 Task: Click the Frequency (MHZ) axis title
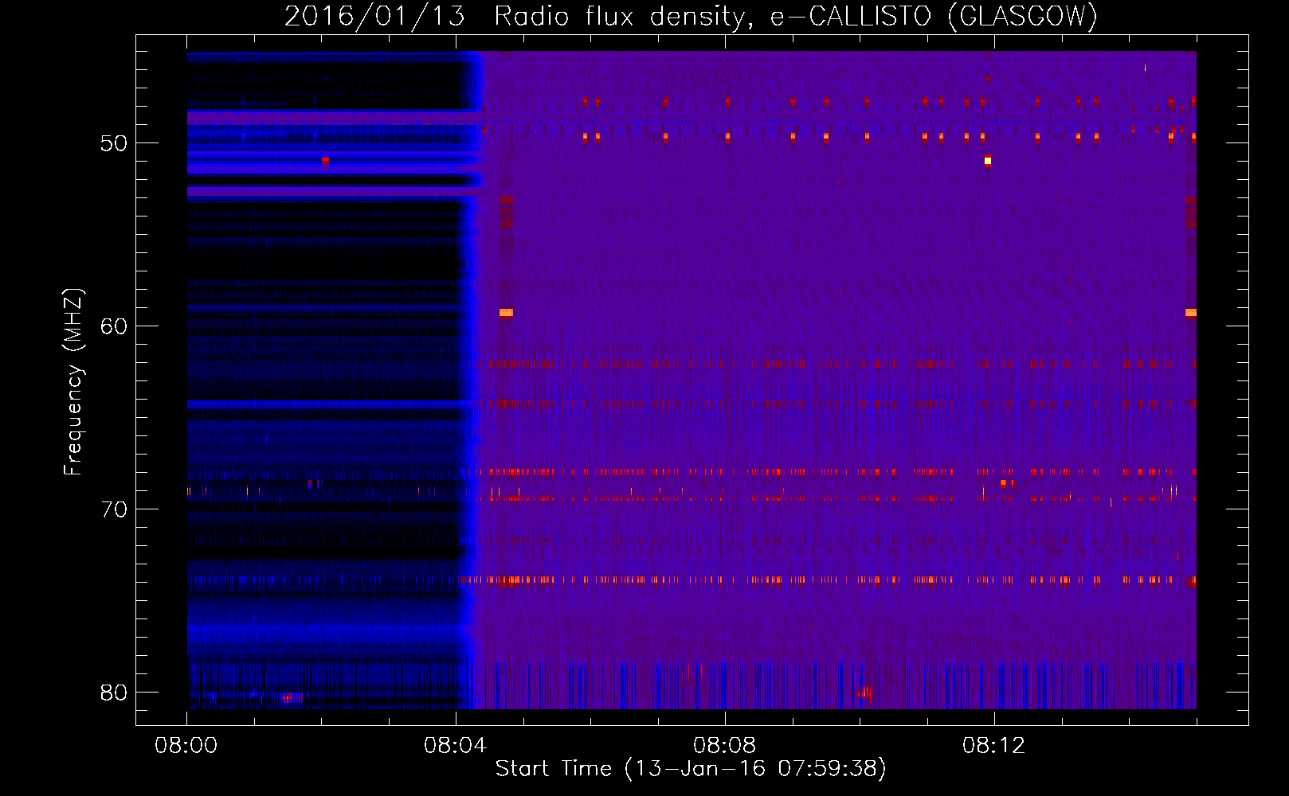(72, 381)
